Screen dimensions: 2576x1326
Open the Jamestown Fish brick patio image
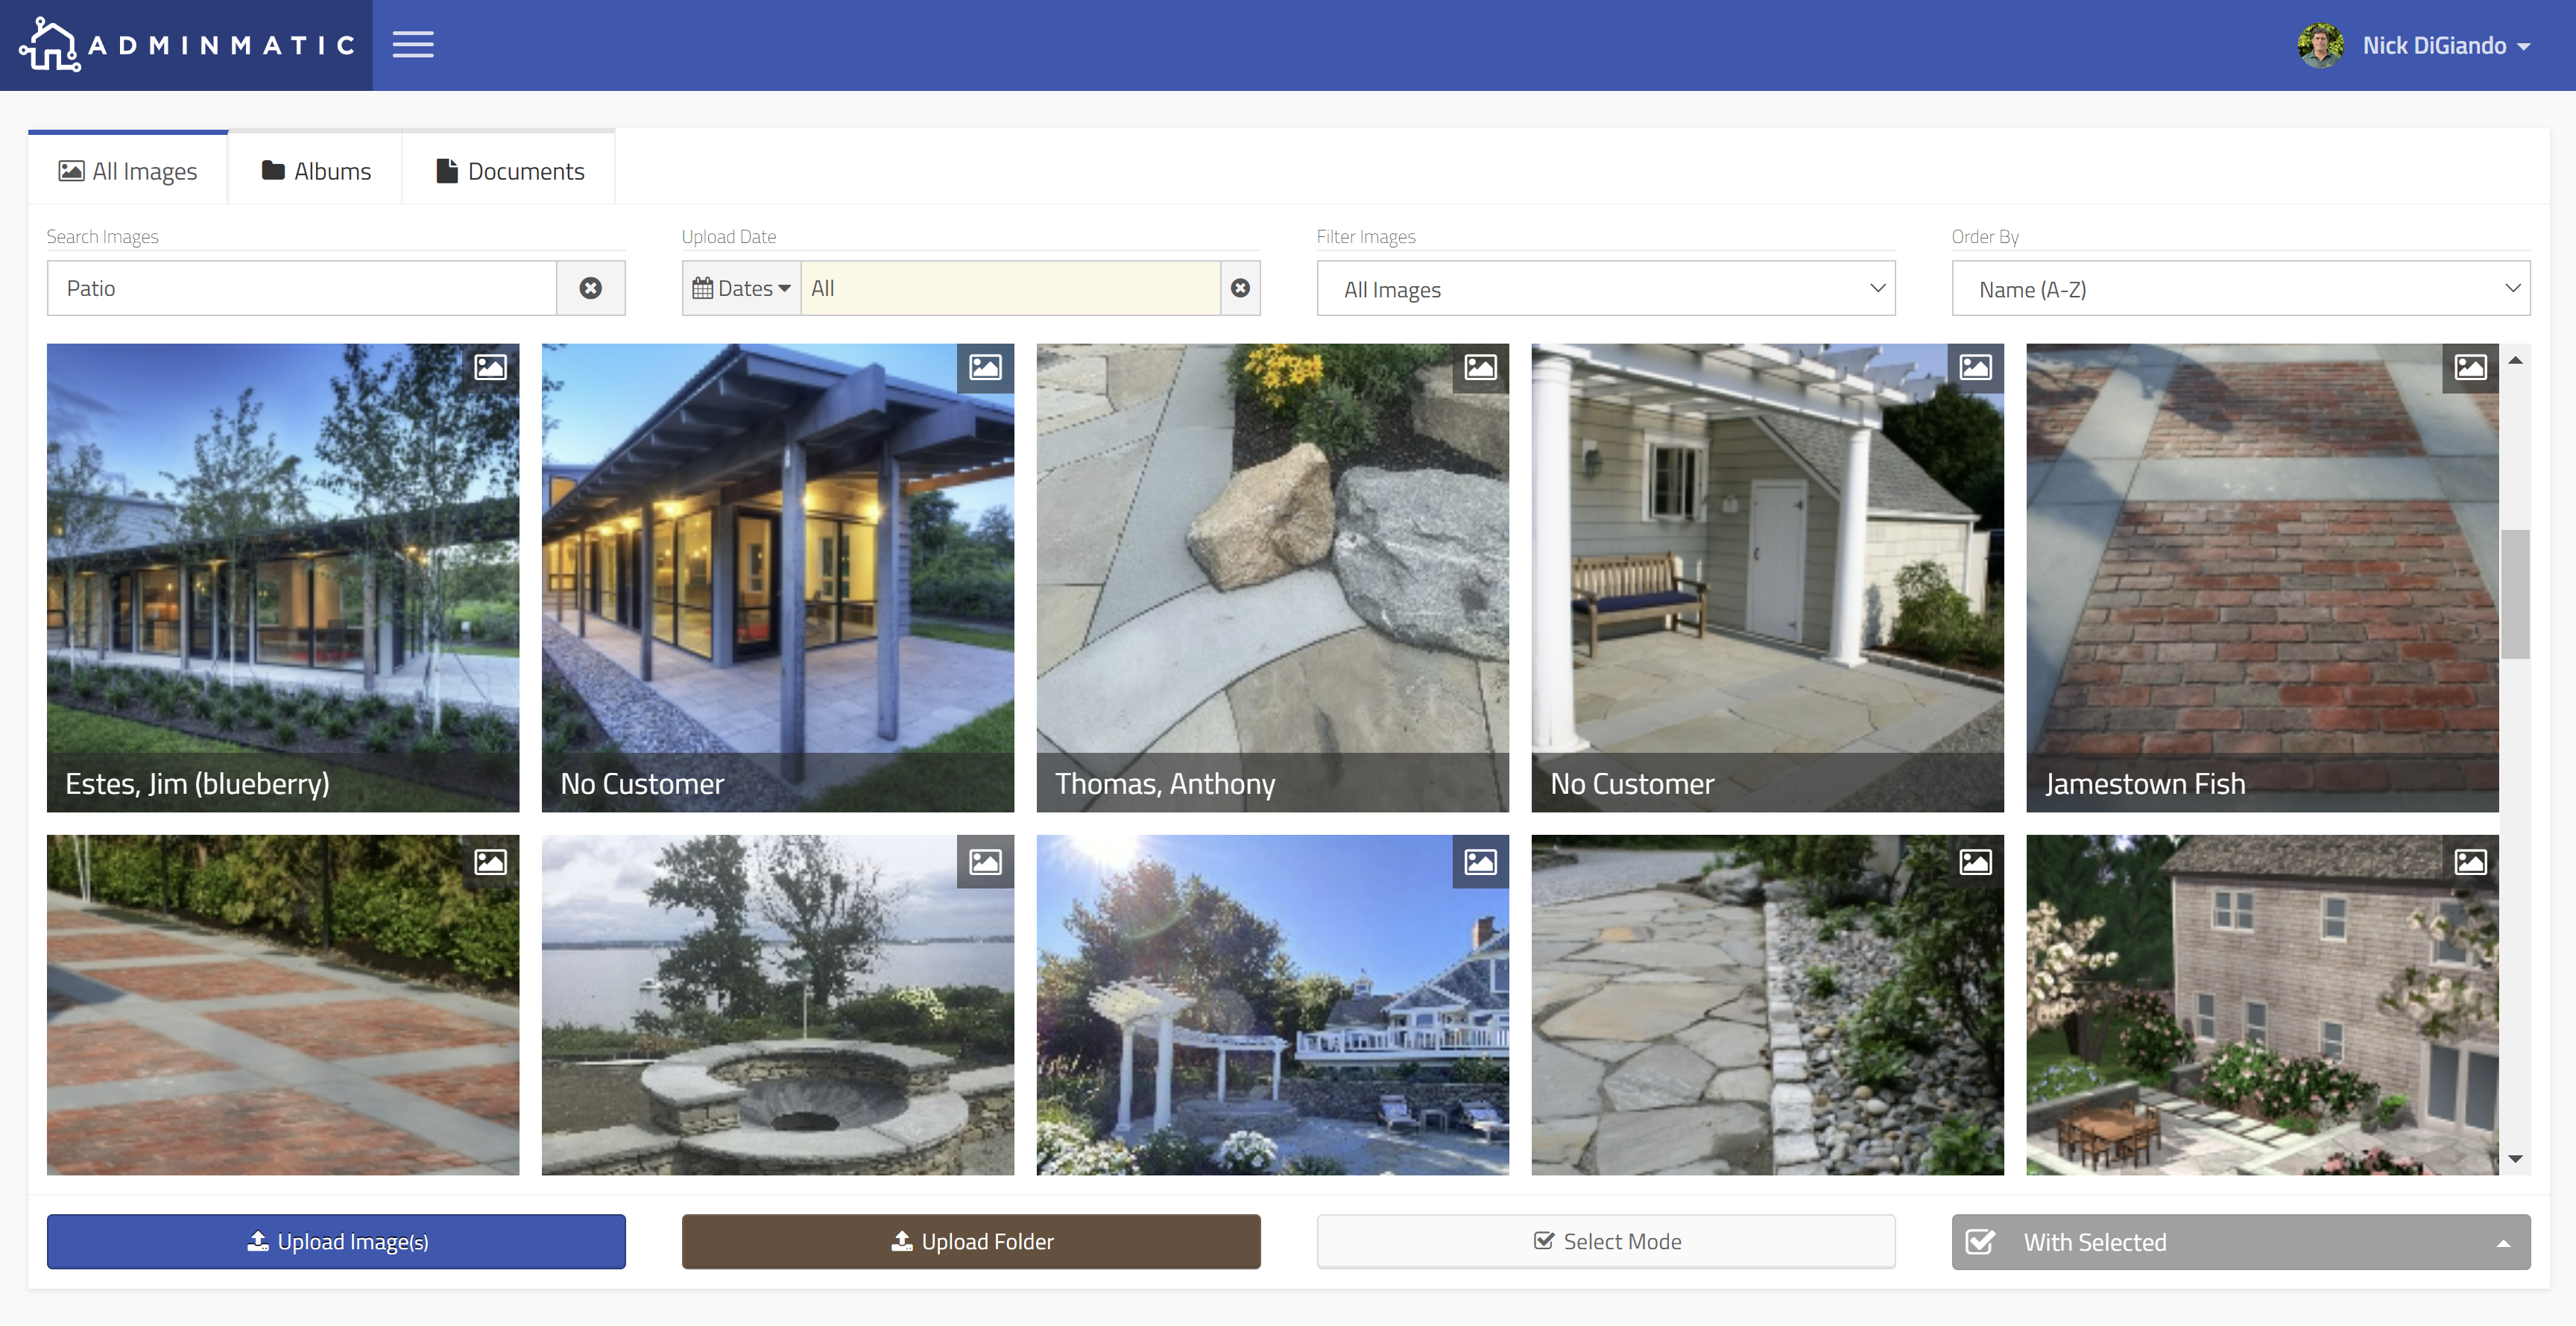click(x=2262, y=578)
